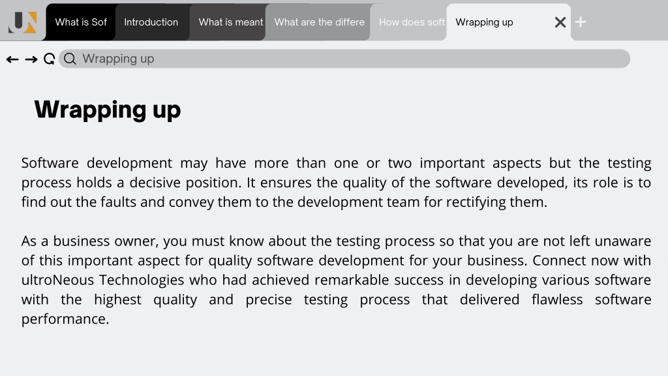Click the paragraph starting "As a business owner"
668x376 pixels.
click(x=336, y=279)
